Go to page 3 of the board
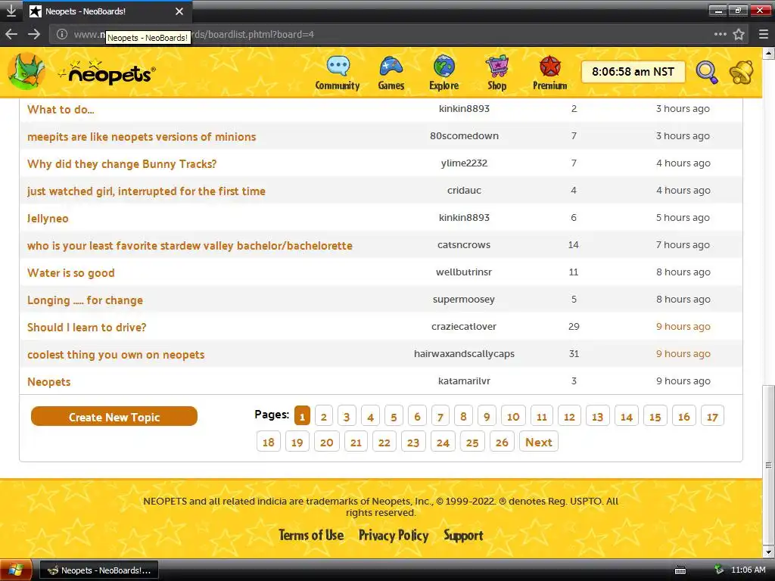775x581 pixels. 347,417
